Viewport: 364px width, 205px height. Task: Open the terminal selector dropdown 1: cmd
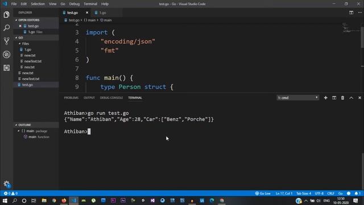[x=298, y=98]
